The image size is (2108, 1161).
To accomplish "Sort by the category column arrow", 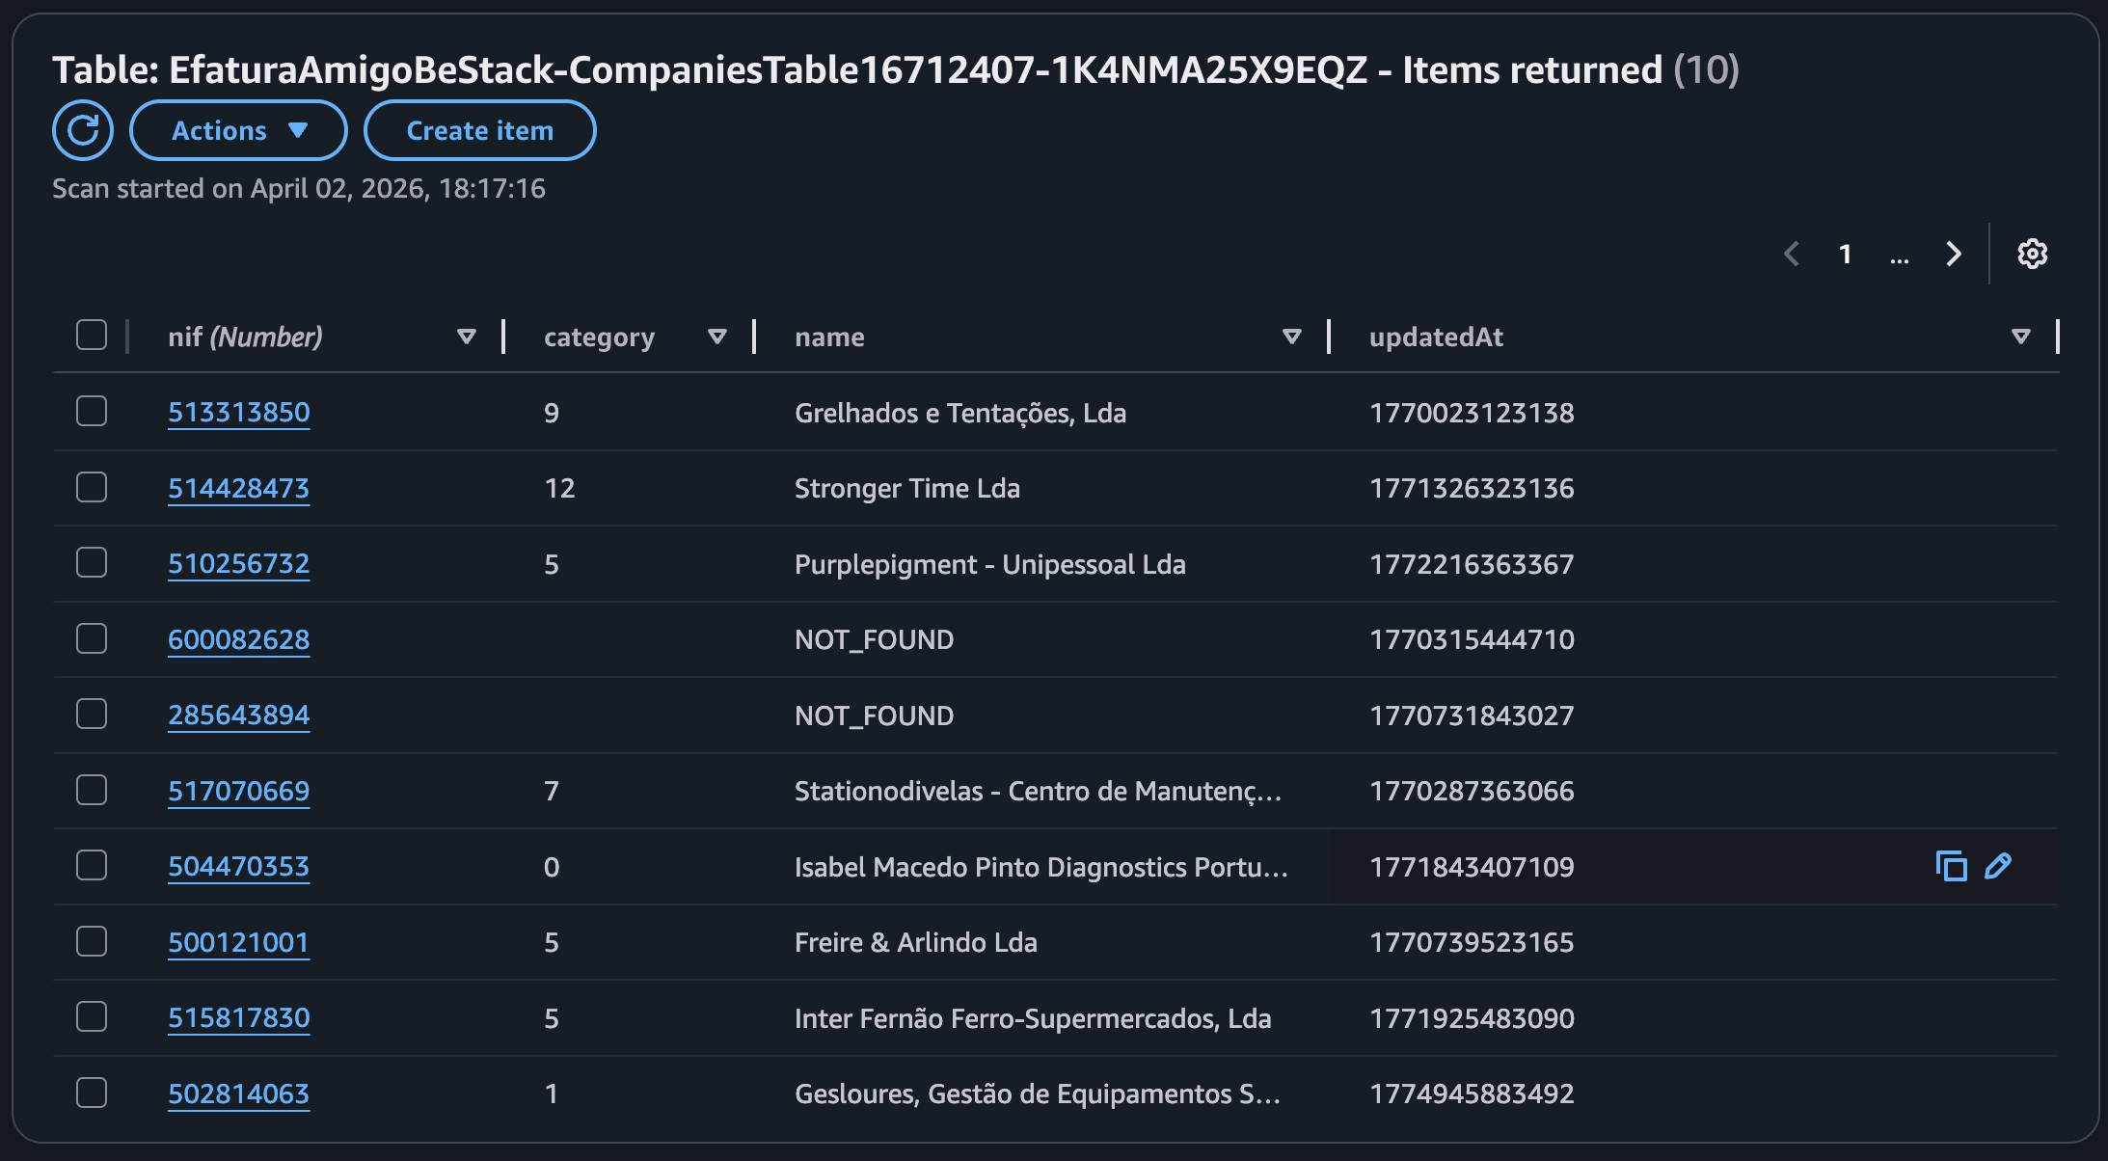I will click(716, 337).
